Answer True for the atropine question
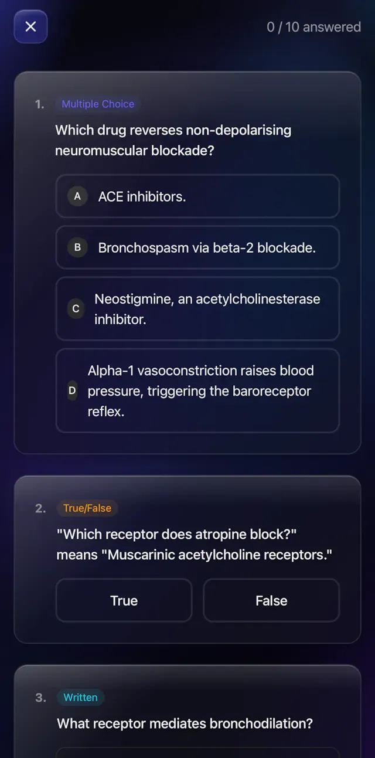The width and height of the screenshot is (375, 758). click(124, 600)
